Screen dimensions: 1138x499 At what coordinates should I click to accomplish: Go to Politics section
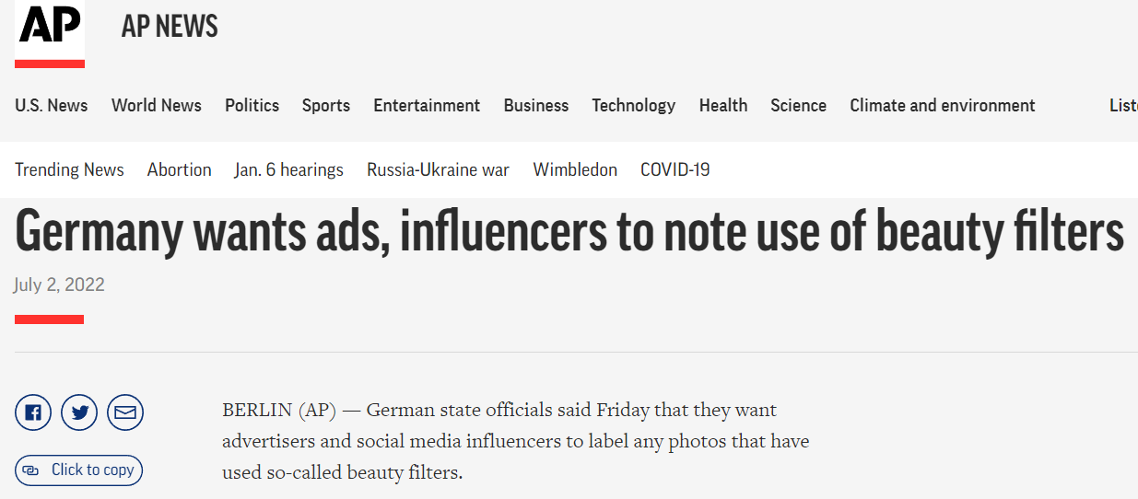click(252, 106)
